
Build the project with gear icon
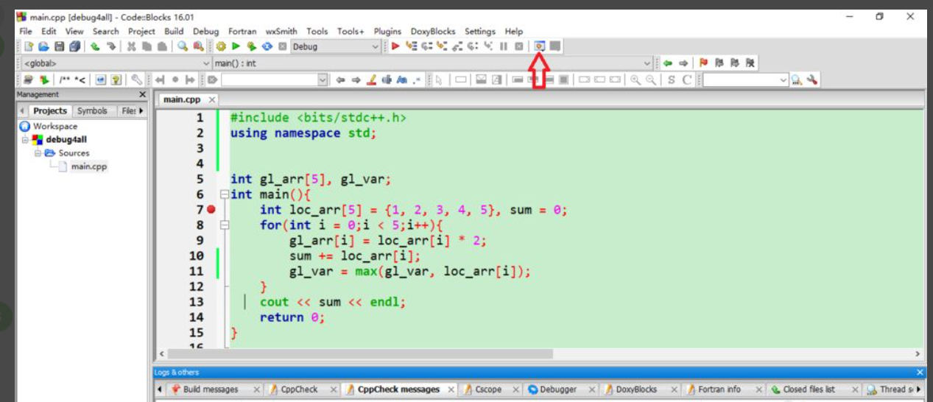point(221,46)
